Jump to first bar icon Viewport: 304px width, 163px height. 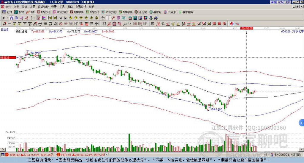pyautogui.click(x=50, y=18)
